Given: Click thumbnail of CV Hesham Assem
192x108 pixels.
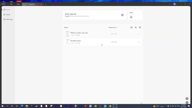Looking at the screenshot, I should 67,42.
